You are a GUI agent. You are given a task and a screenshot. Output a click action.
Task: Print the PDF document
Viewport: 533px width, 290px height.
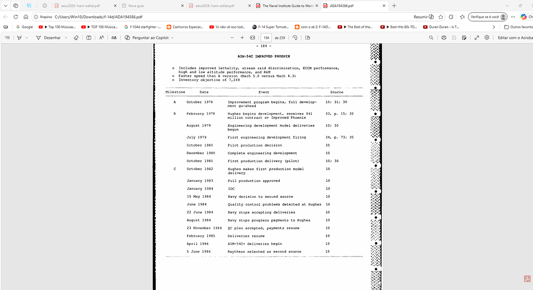pos(443,38)
